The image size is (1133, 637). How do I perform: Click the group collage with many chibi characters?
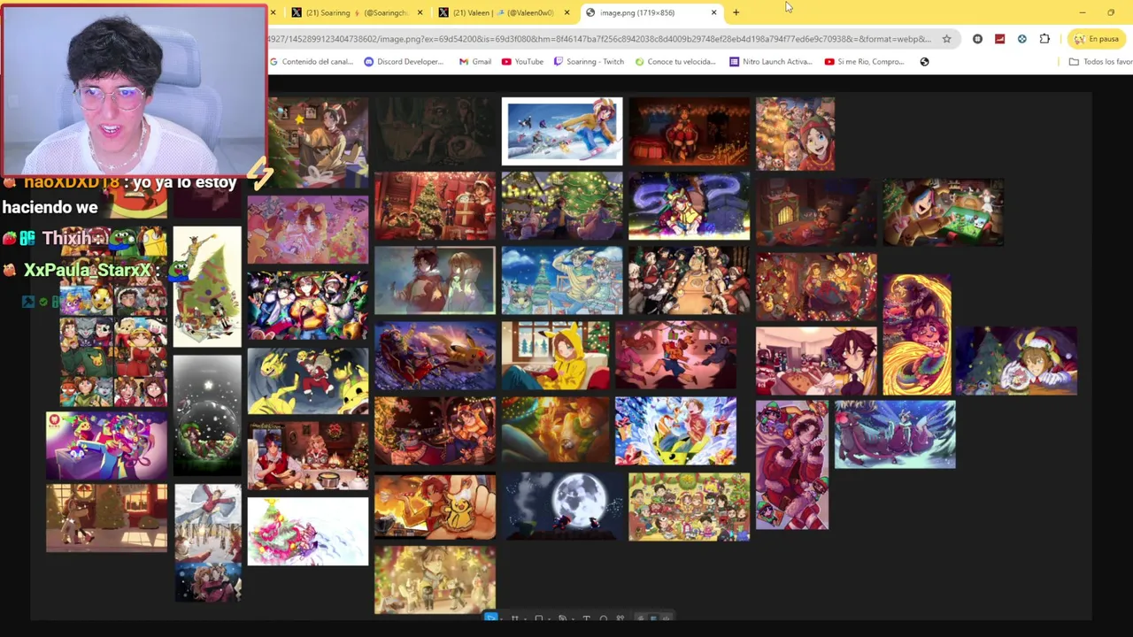pyautogui.click(x=690, y=506)
